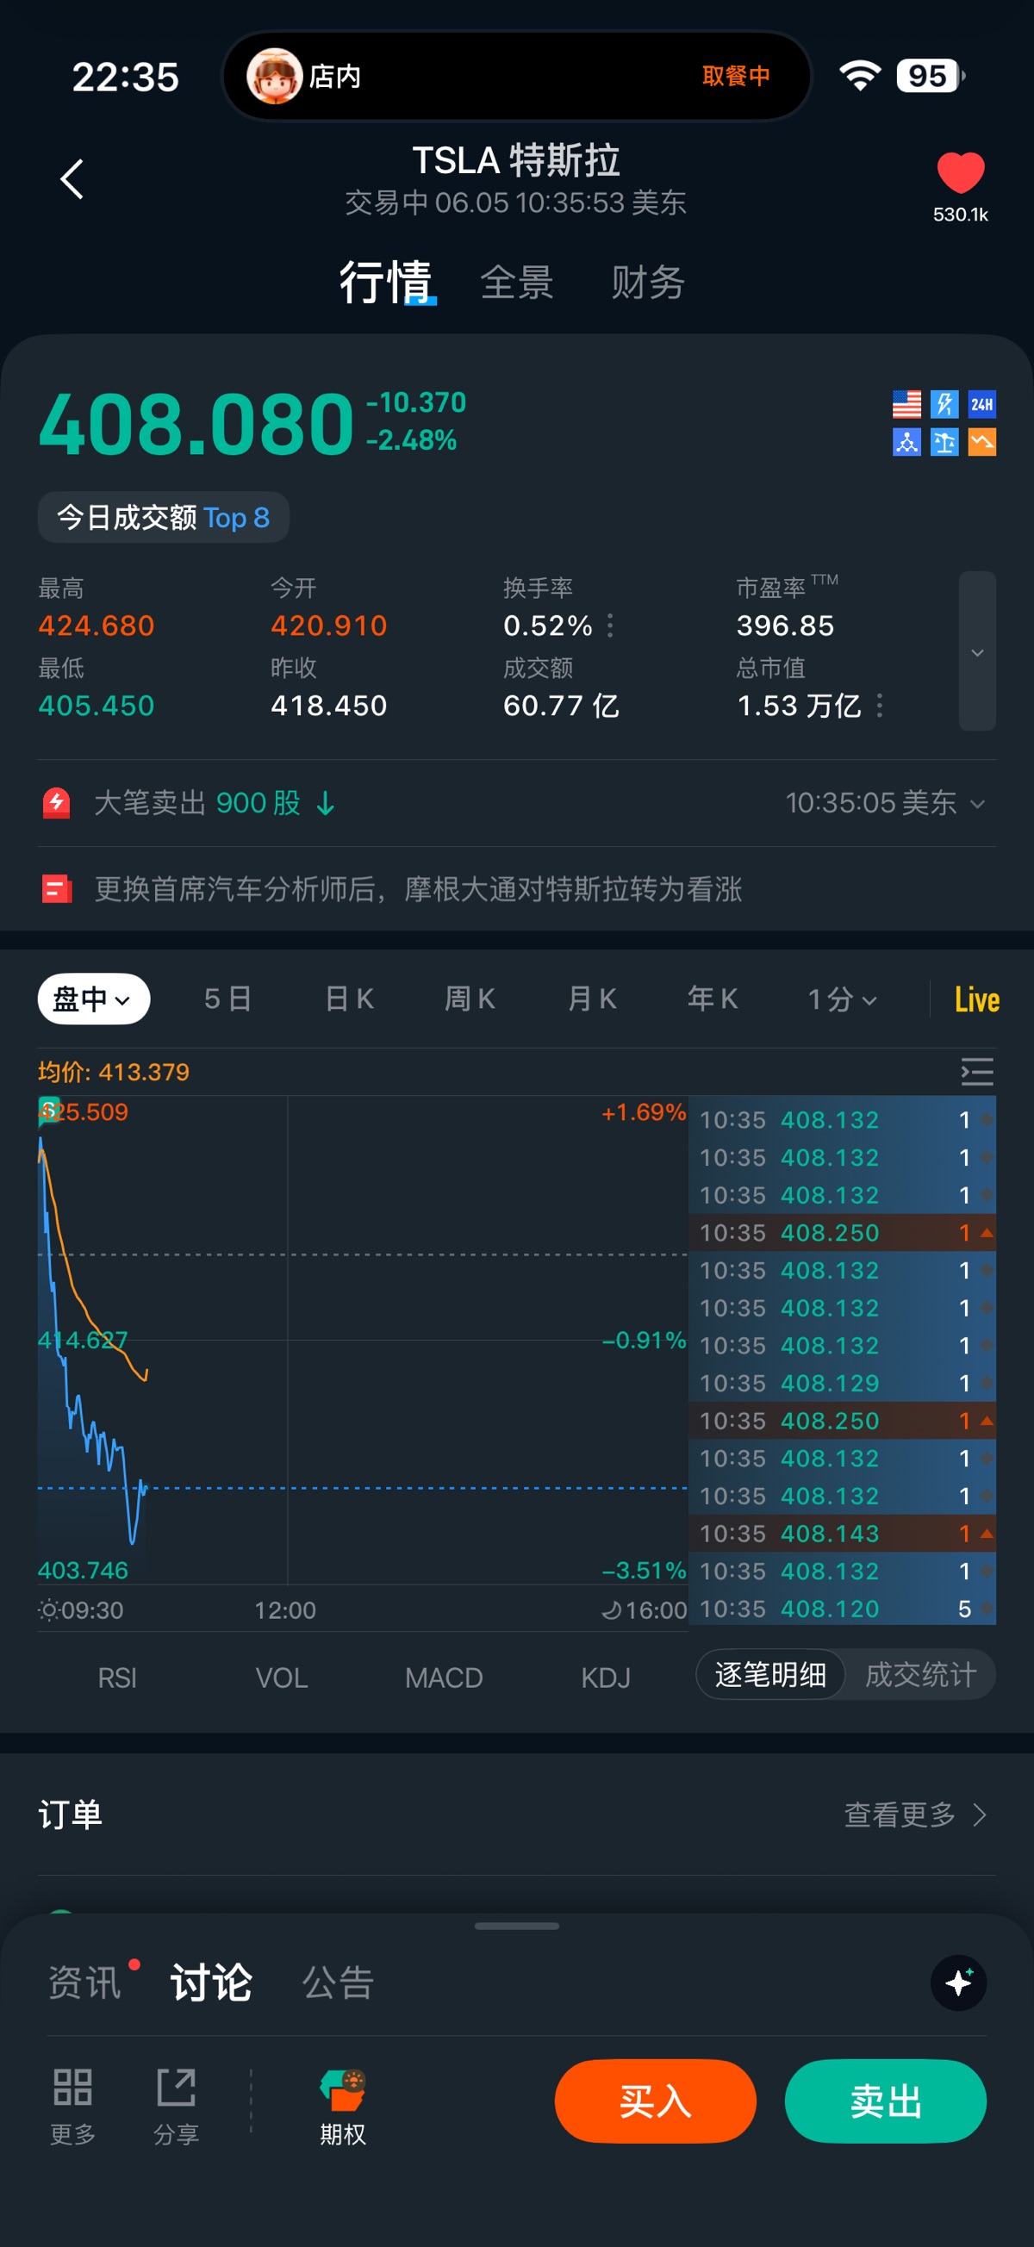Switch to the 行情 tab
Viewport: 1034px width, 2247px height.
click(x=386, y=282)
